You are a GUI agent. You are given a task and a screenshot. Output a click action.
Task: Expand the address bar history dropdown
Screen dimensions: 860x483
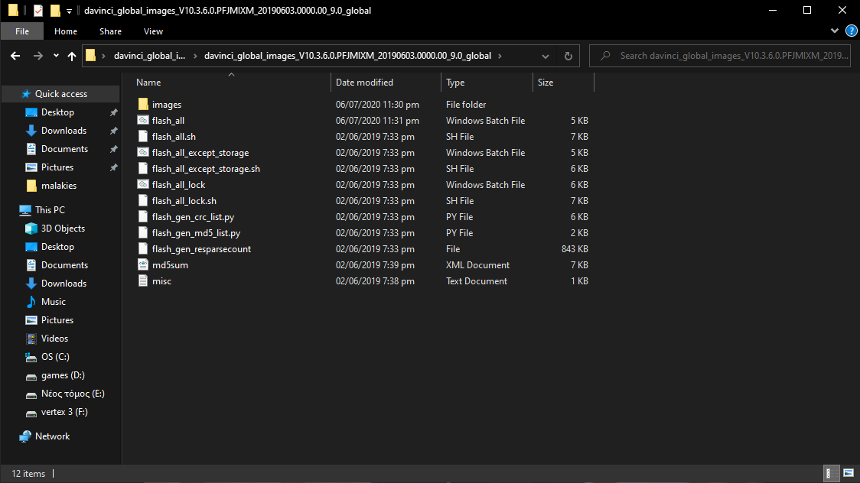[545, 56]
